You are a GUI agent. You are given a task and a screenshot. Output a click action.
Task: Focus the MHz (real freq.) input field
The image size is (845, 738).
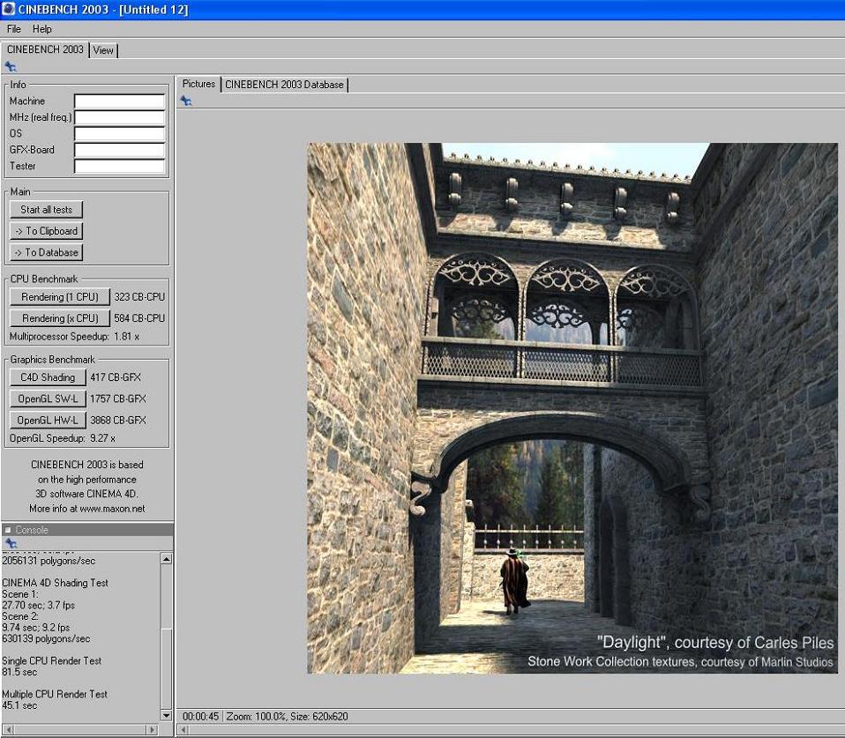click(119, 117)
